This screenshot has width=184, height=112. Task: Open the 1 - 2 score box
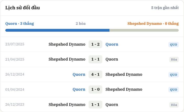pyautogui.click(x=95, y=44)
